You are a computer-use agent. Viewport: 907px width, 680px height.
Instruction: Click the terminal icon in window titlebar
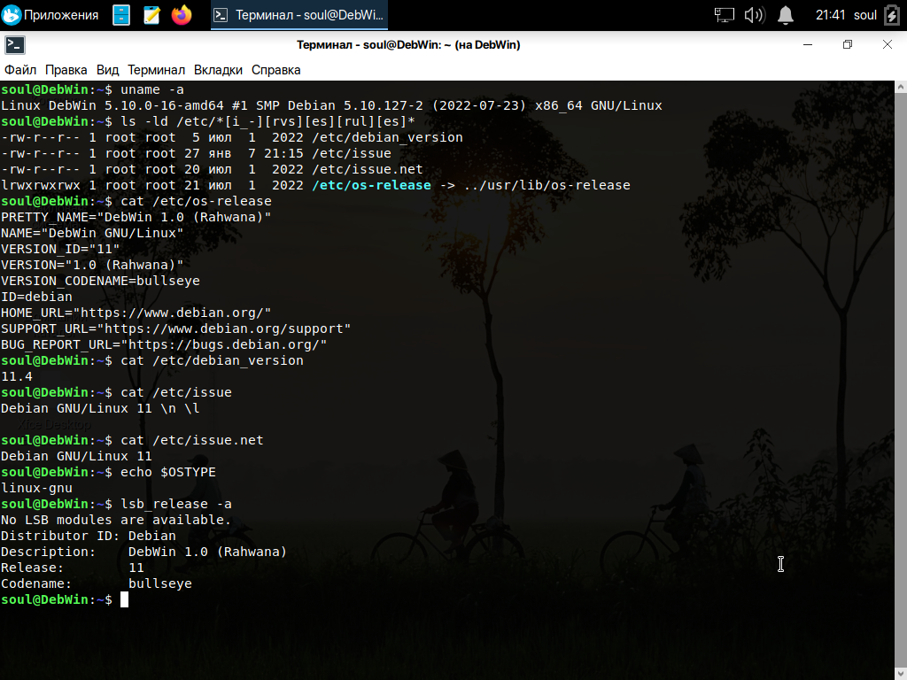pos(15,45)
